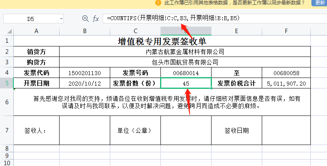The width and height of the screenshot is (327, 166).
Task: Click cell with value 00680058
Action: [286, 73]
